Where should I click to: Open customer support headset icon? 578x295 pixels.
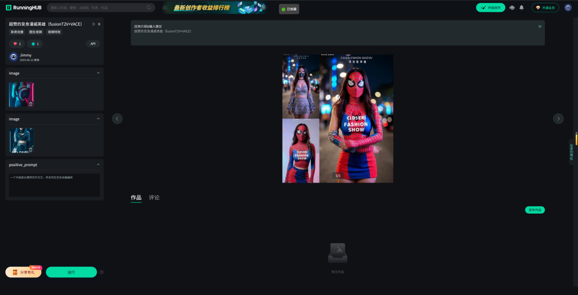click(512, 7)
